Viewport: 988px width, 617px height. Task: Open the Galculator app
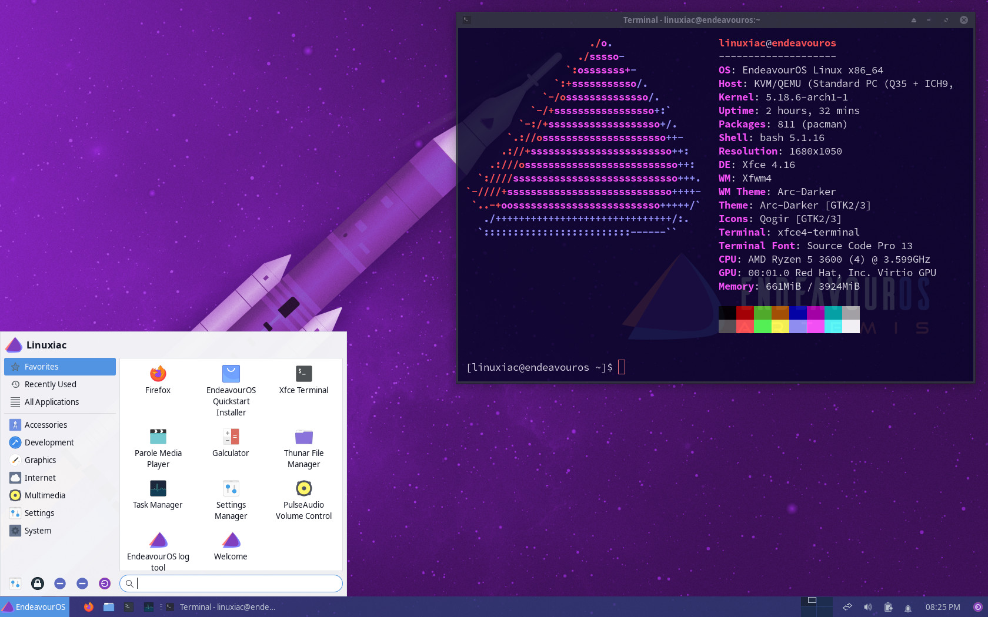point(231,442)
